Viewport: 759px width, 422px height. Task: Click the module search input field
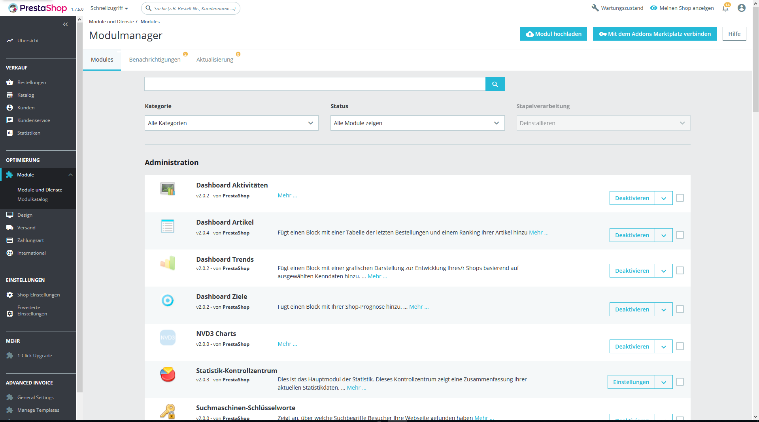tap(315, 84)
